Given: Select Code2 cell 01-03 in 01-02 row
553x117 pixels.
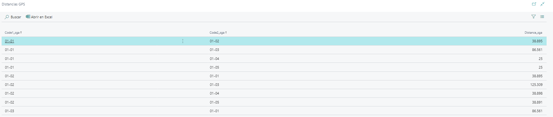Looking at the screenshot, I should click(214, 85).
